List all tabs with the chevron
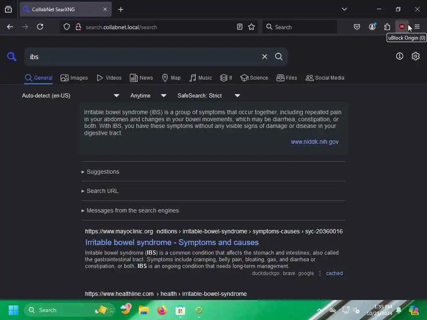 click(344, 9)
